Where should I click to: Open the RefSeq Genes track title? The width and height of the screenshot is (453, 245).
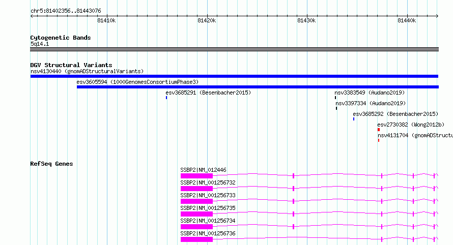point(51,164)
